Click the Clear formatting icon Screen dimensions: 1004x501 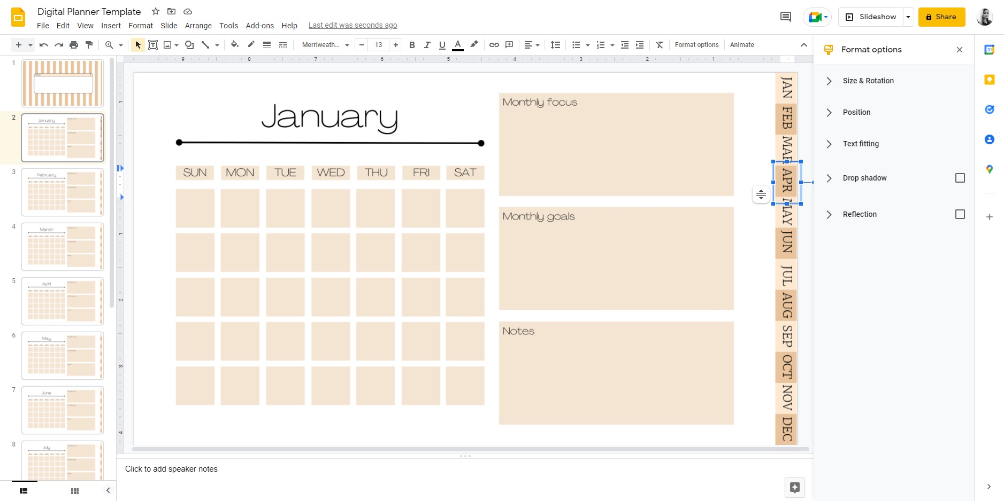point(660,45)
